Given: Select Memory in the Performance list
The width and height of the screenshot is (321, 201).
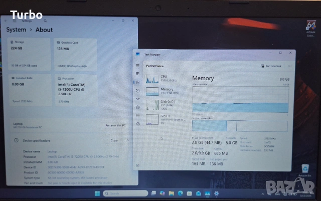Looking at the screenshot, I should pos(166,91).
